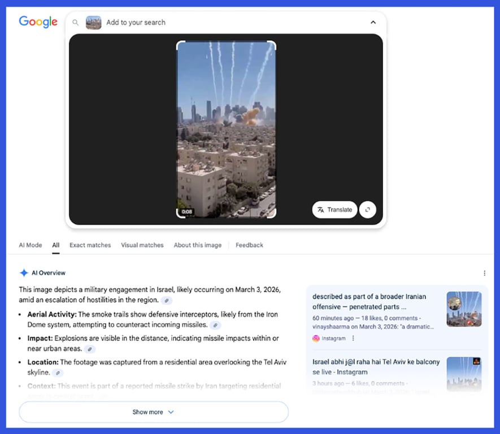500x434 pixels.
Task: Click the link chip after the Location bullet
Action: (x=58, y=372)
